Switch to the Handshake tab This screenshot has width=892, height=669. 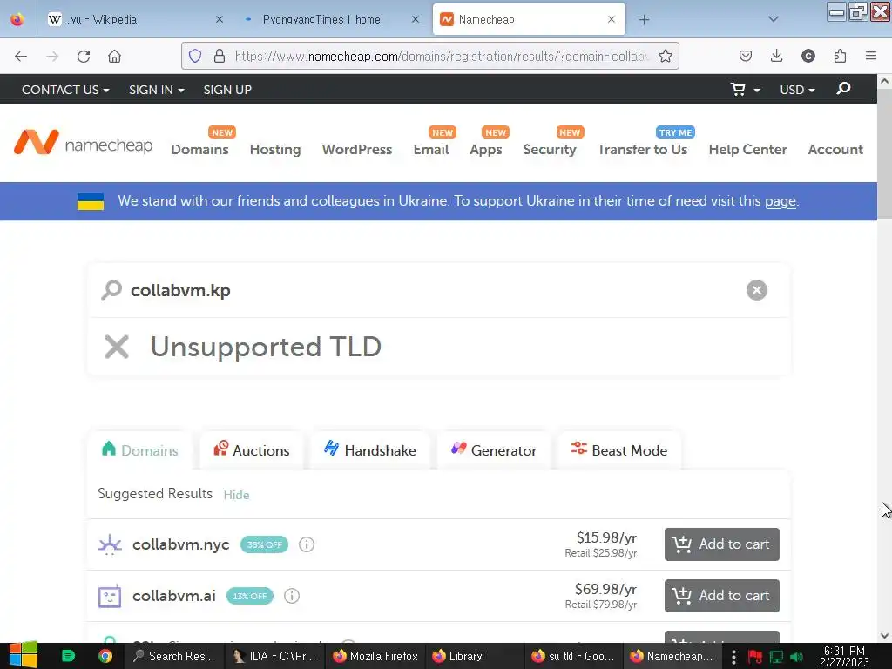[x=370, y=450]
